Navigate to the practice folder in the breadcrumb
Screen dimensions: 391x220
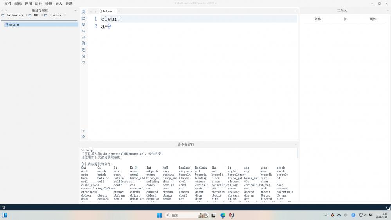(x=55, y=15)
